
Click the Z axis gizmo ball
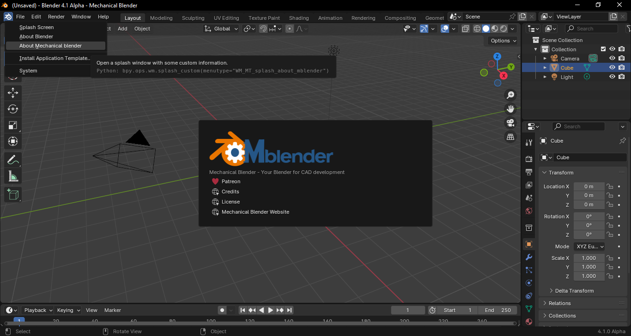(497, 56)
